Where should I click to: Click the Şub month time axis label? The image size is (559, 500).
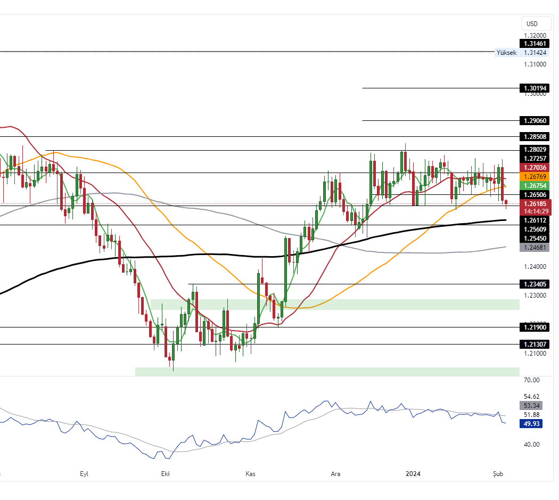click(x=499, y=473)
